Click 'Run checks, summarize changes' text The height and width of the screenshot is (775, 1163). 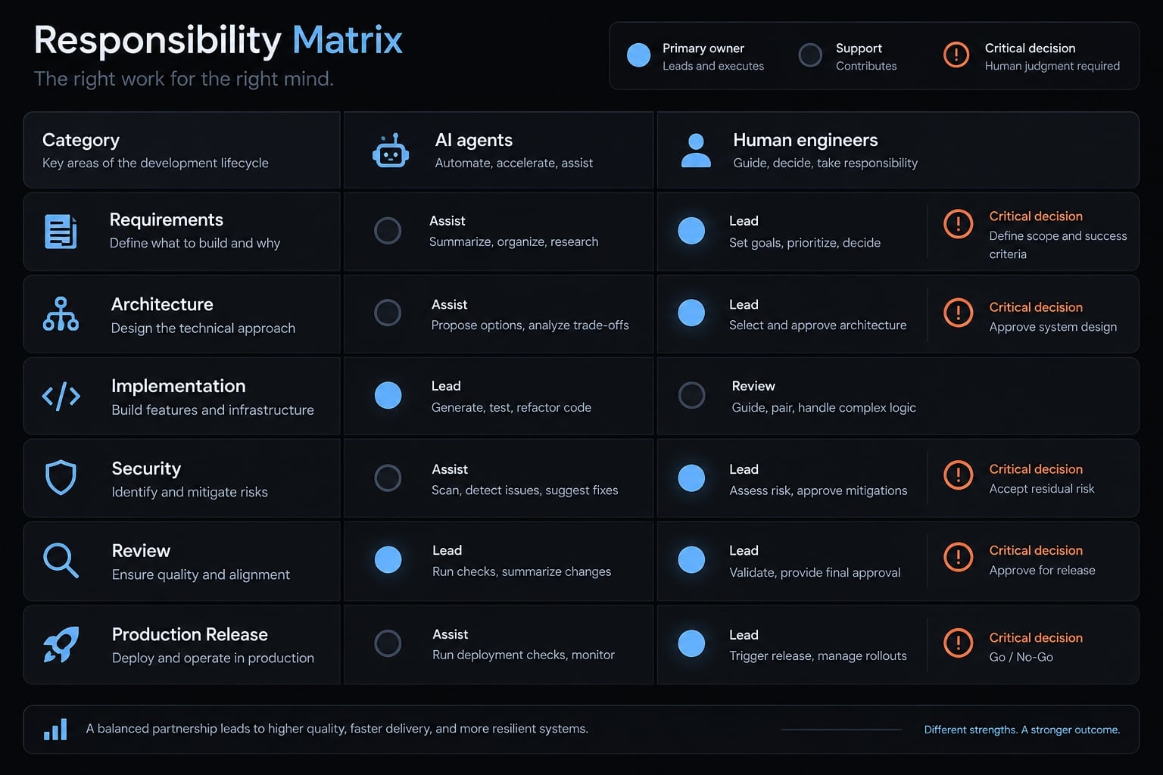[522, 571]
